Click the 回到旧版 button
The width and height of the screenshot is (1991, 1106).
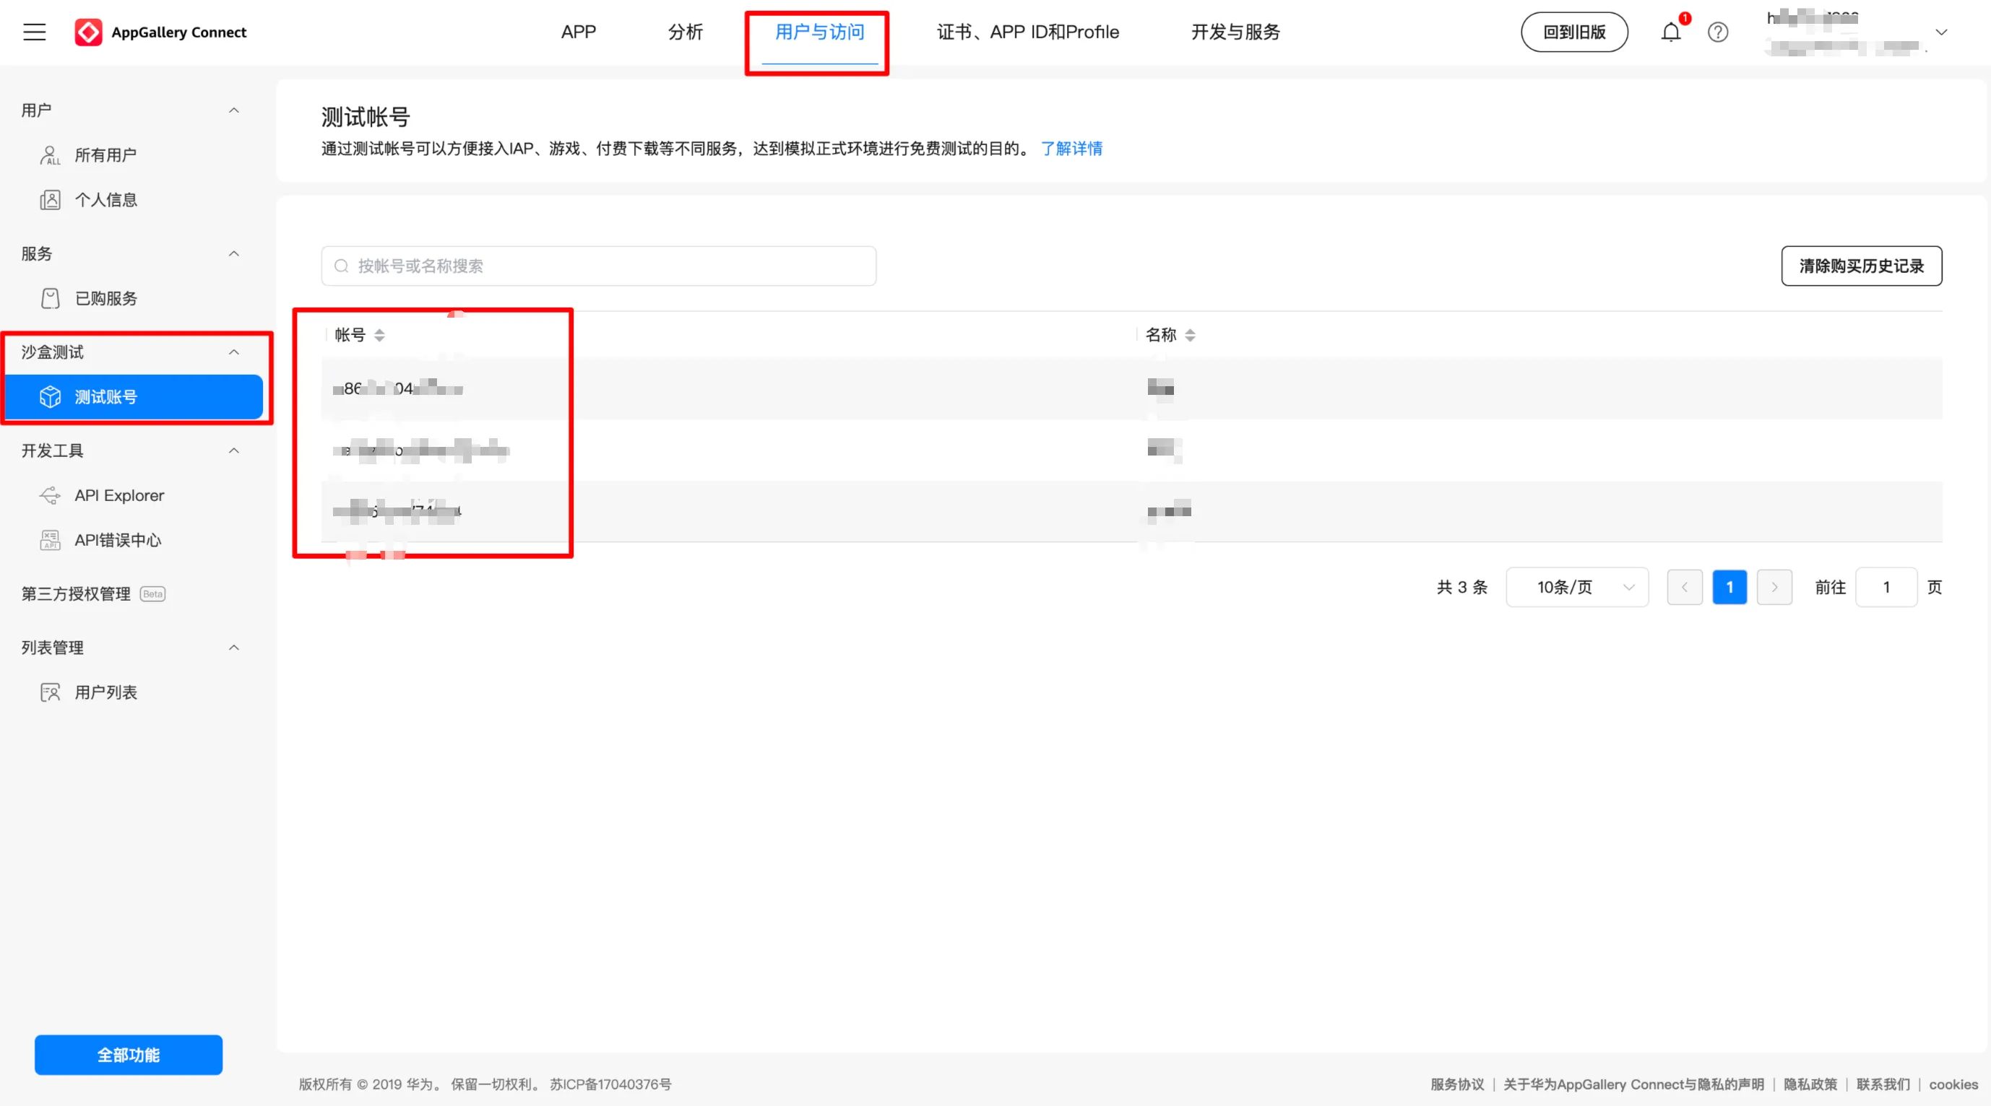point(1573,32)
